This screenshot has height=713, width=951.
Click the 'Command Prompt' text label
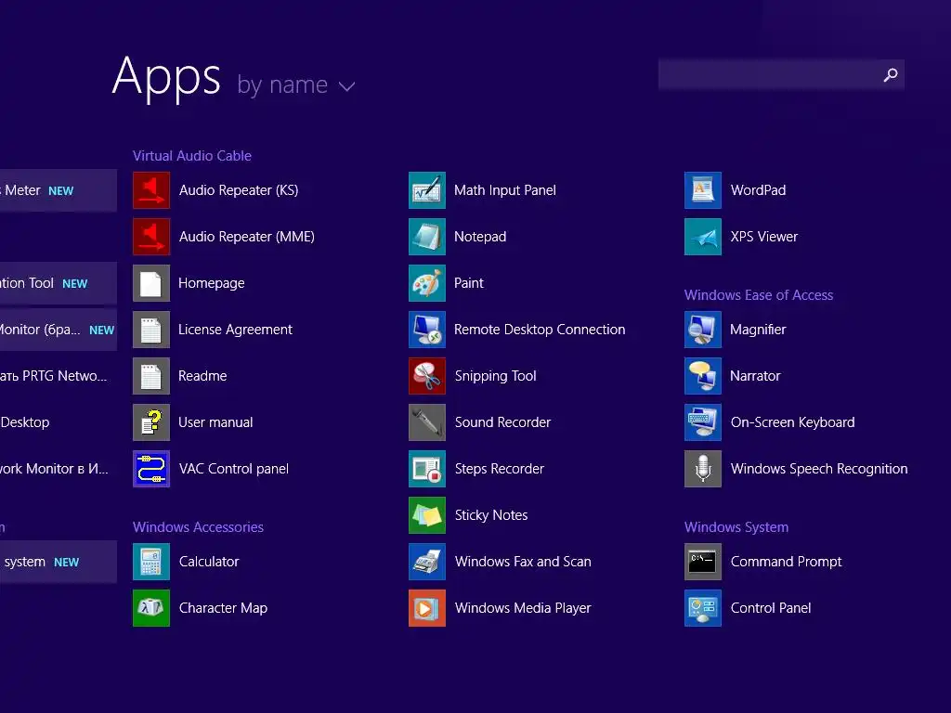[x=786, y=562]
